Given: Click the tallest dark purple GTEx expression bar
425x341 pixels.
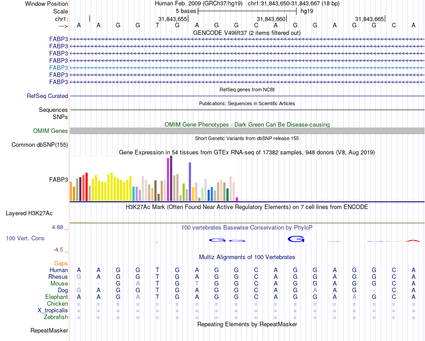Looking at the screenshot, I should (171, 179).
